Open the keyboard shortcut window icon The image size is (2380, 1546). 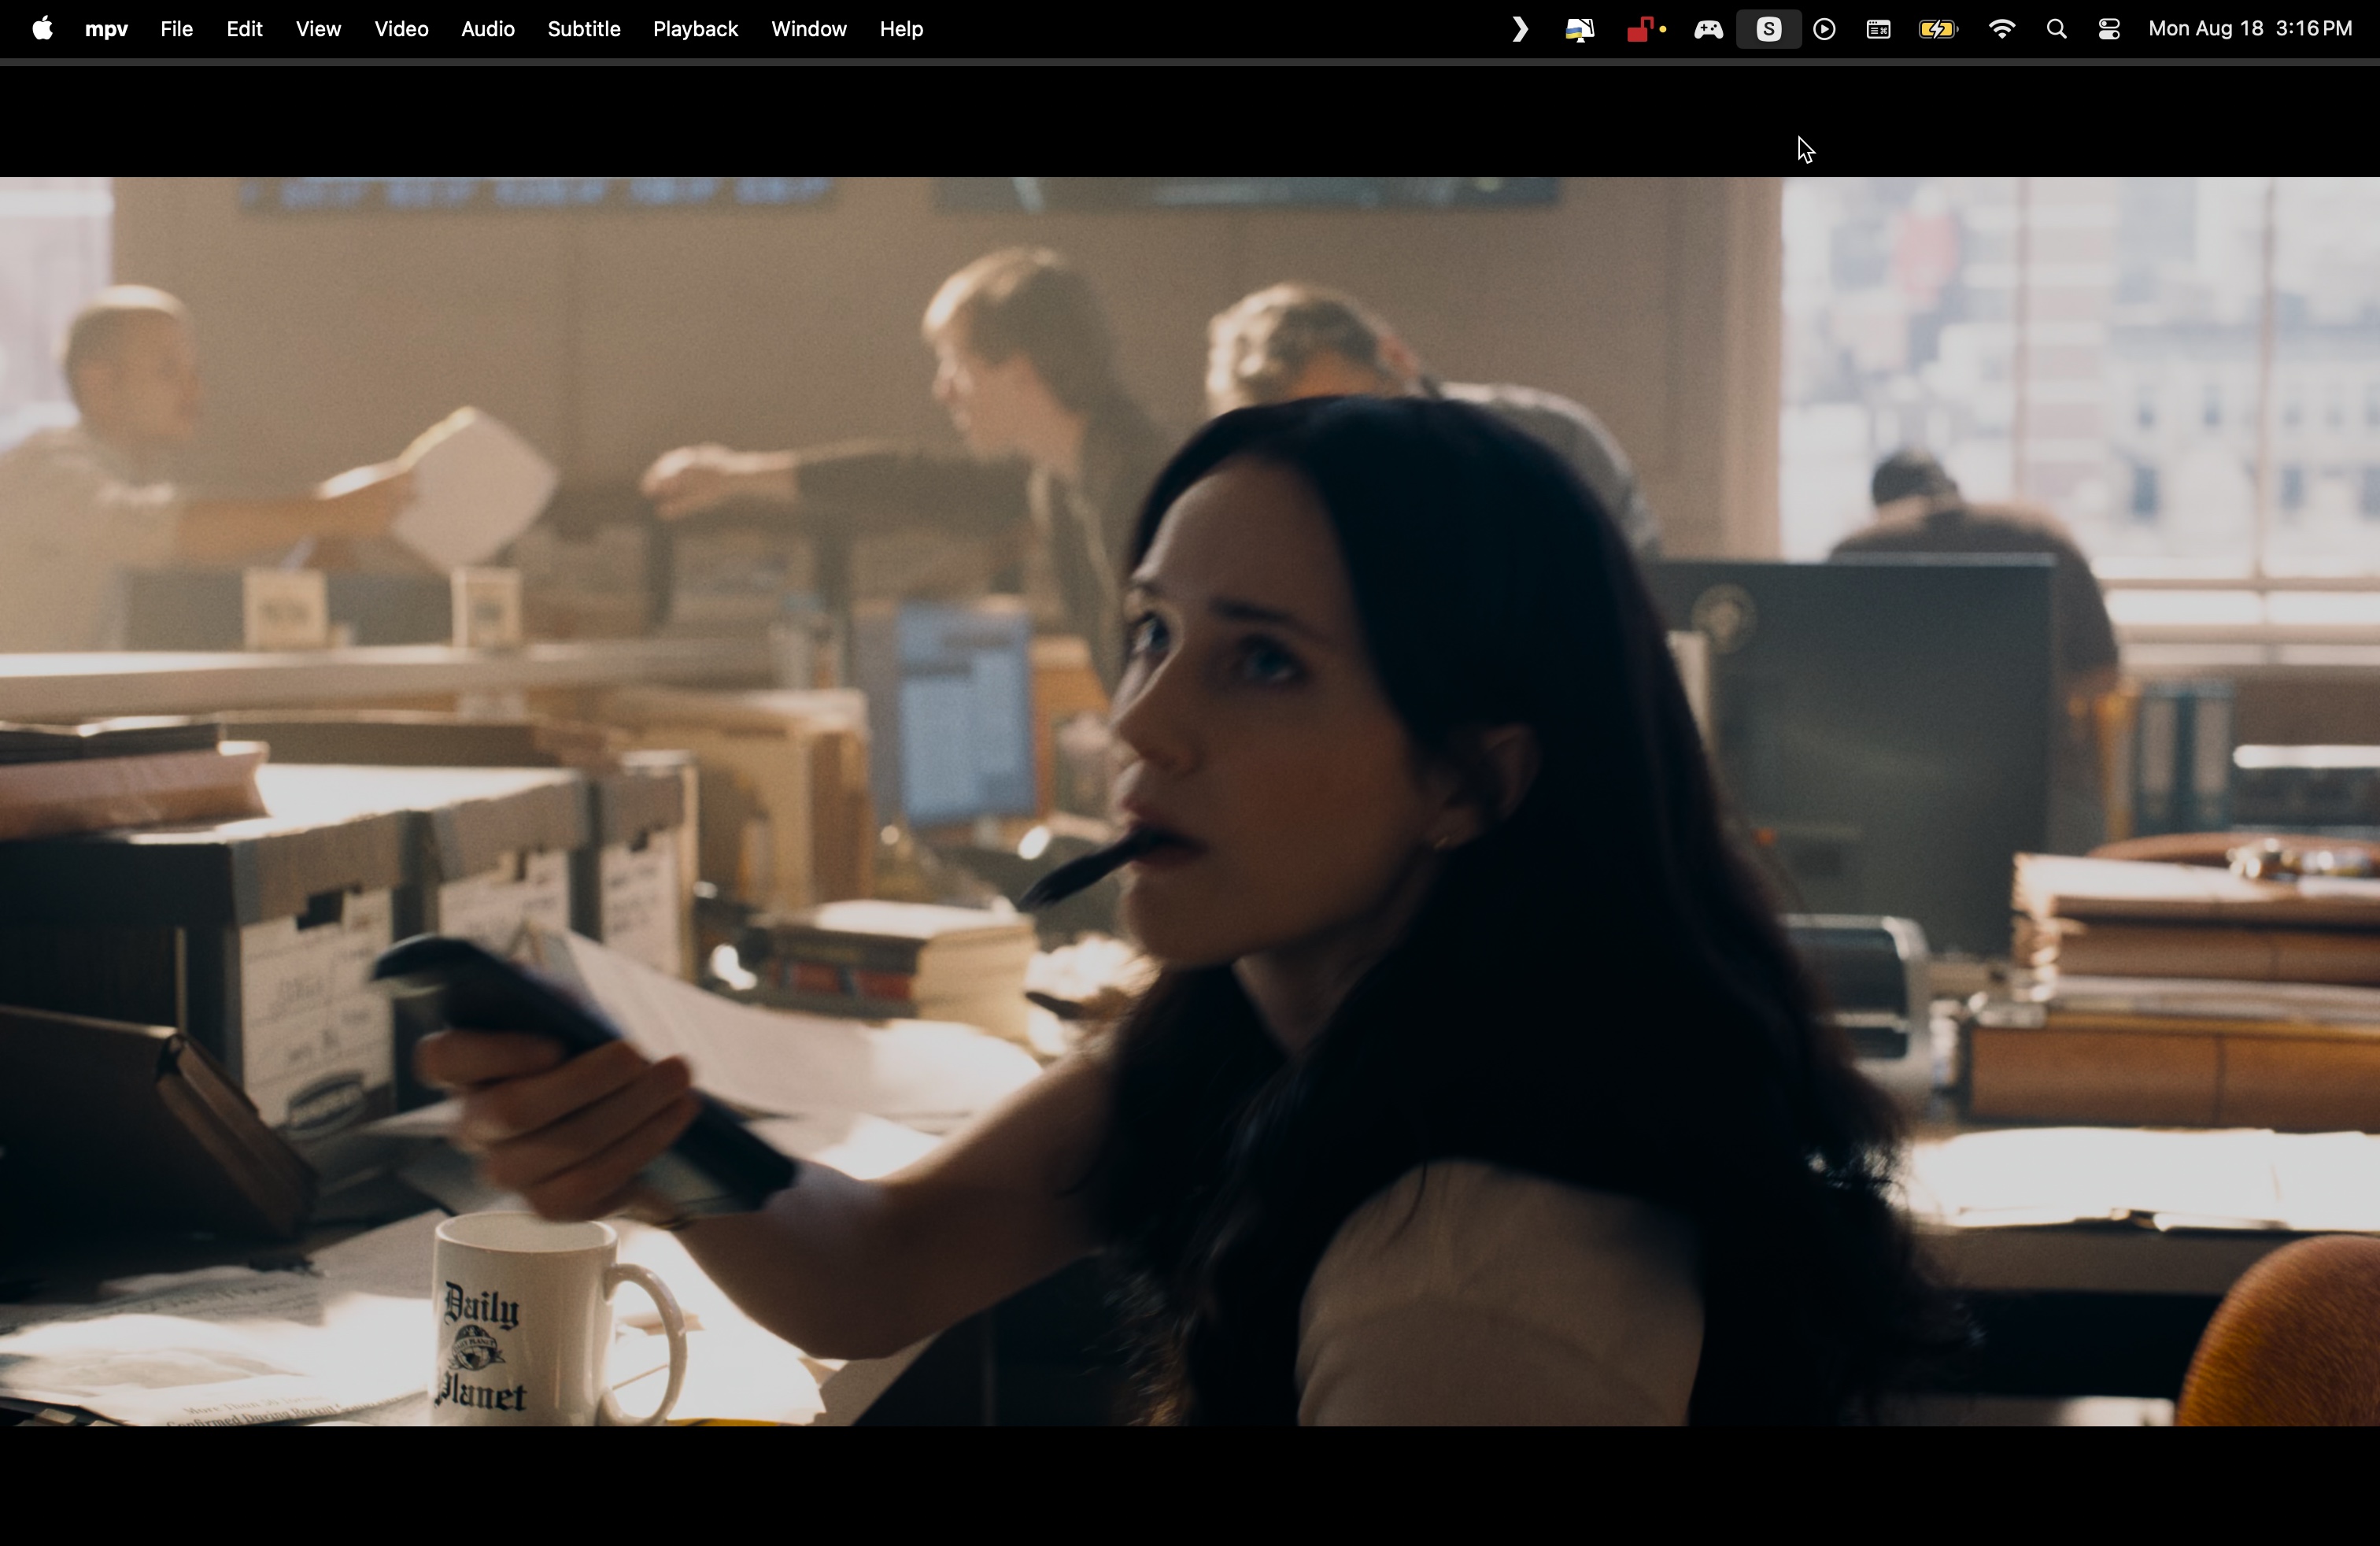click(x=1878, y=30)
